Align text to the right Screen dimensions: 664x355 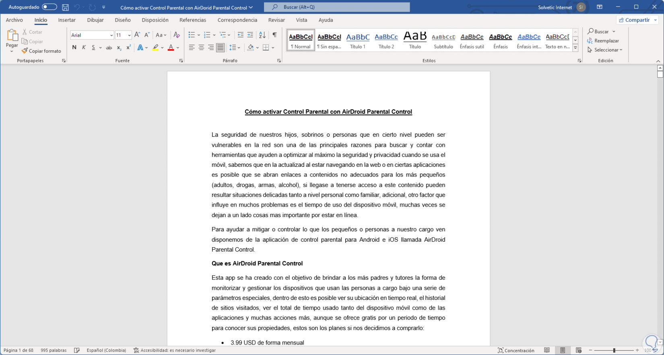click(211, 47)
